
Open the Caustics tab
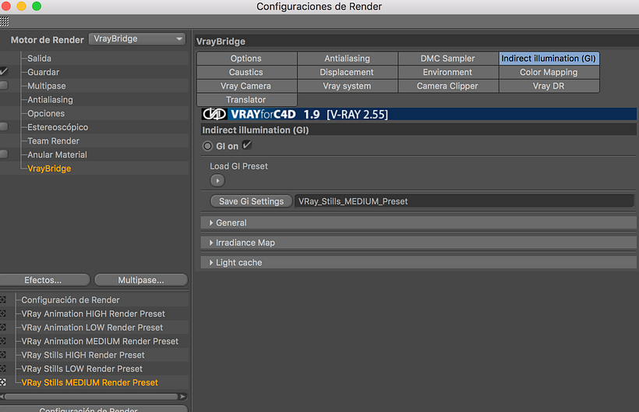tap(246, 73)
